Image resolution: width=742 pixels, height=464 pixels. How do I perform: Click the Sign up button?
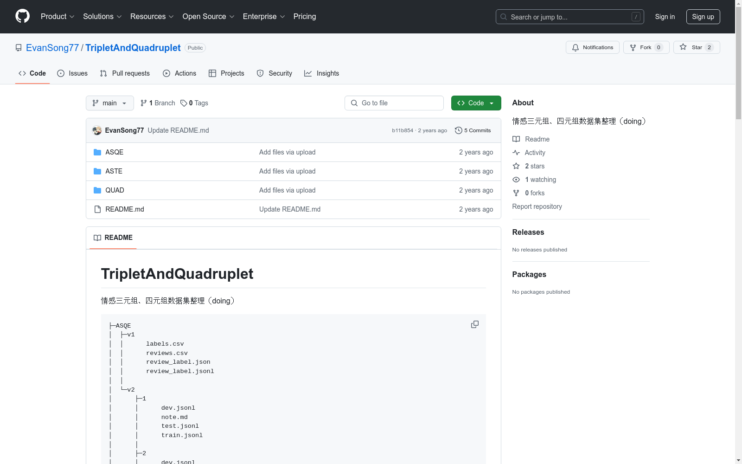pyautogui.click(x=703, y=17)
